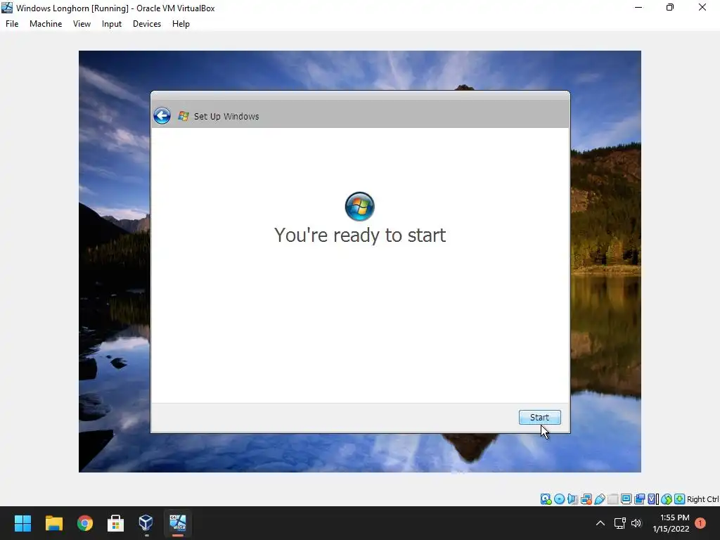Open the Help menu

[x=181, y=24]
